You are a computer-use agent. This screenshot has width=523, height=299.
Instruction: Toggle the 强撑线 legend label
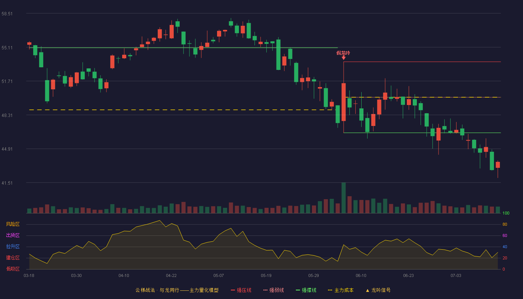(x=309, y=290)
